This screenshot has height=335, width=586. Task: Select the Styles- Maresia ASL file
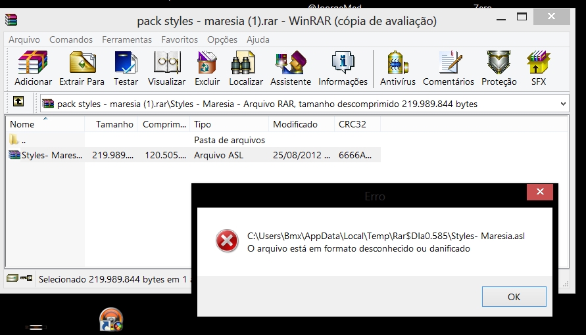point(46,156)
